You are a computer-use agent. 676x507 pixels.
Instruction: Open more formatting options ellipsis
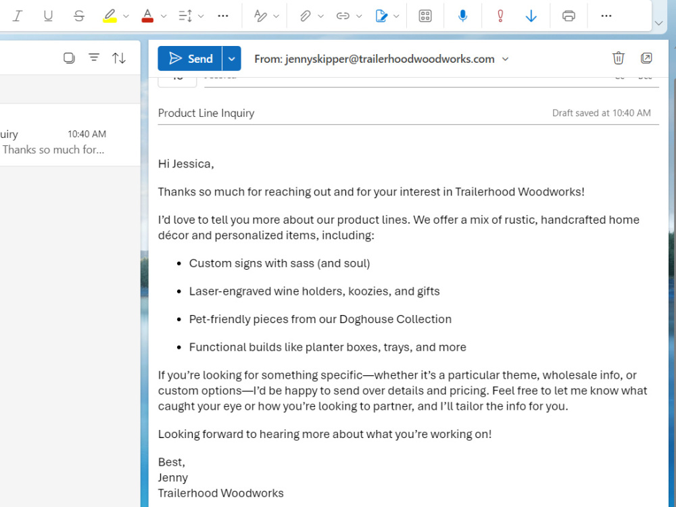[x=223, y=16]
